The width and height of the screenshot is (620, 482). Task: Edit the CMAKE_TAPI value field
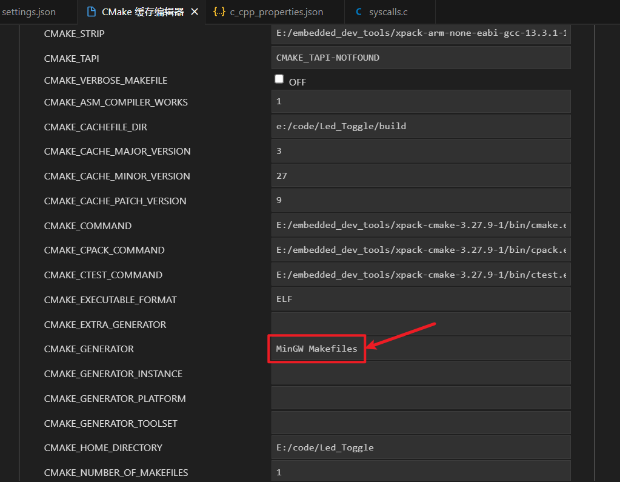click(421, 58)
